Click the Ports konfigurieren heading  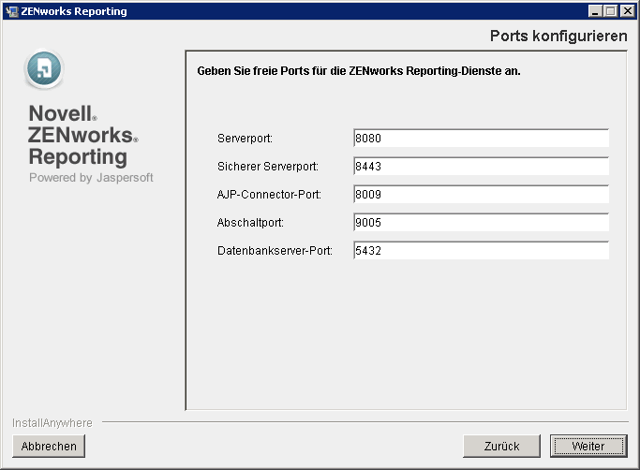click(558, 37)
